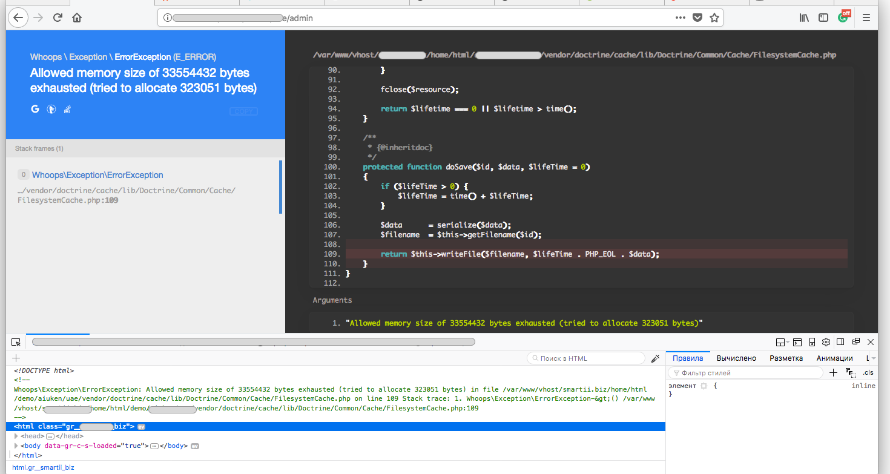Toggle the browser sidebar icon
This screenshot has width=890, height=474.
point(823,18)
